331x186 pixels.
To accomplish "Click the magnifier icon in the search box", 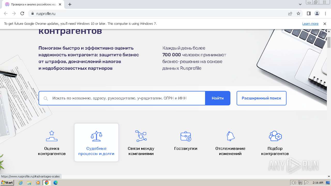I will [46, 98].
